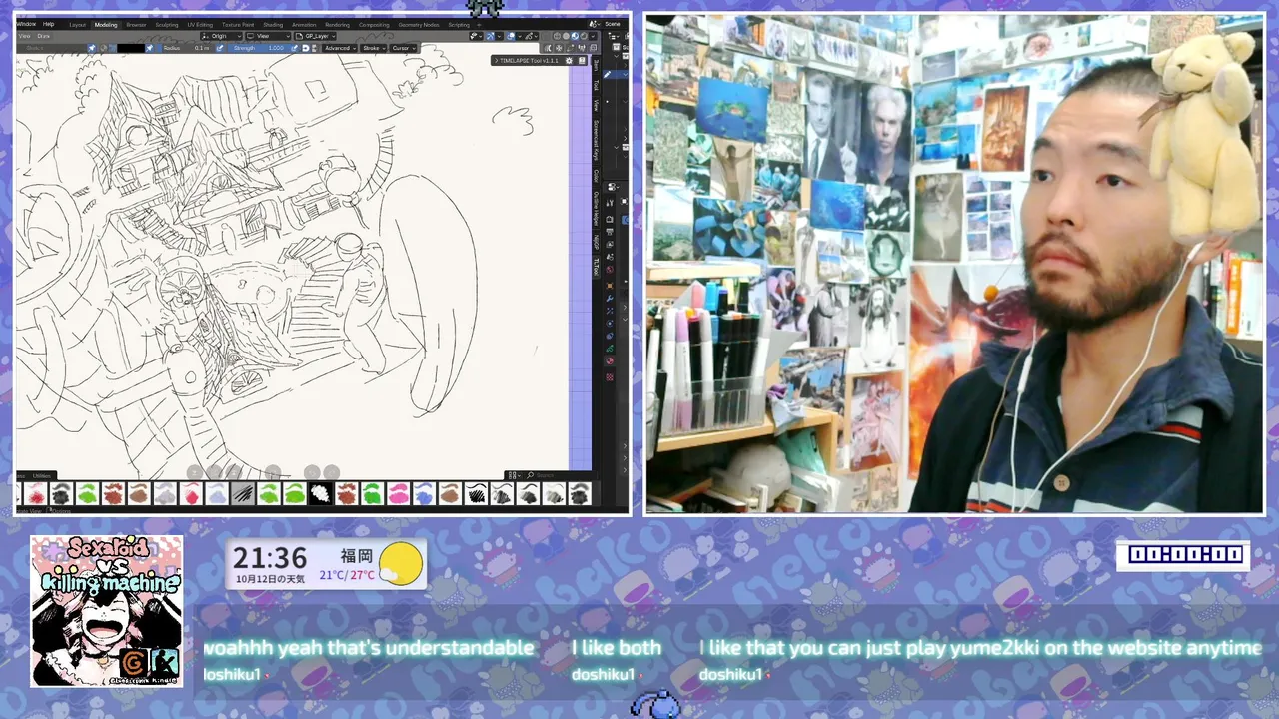
Task: Select the TLTool sidebar tab
Action: coord(597,266)
